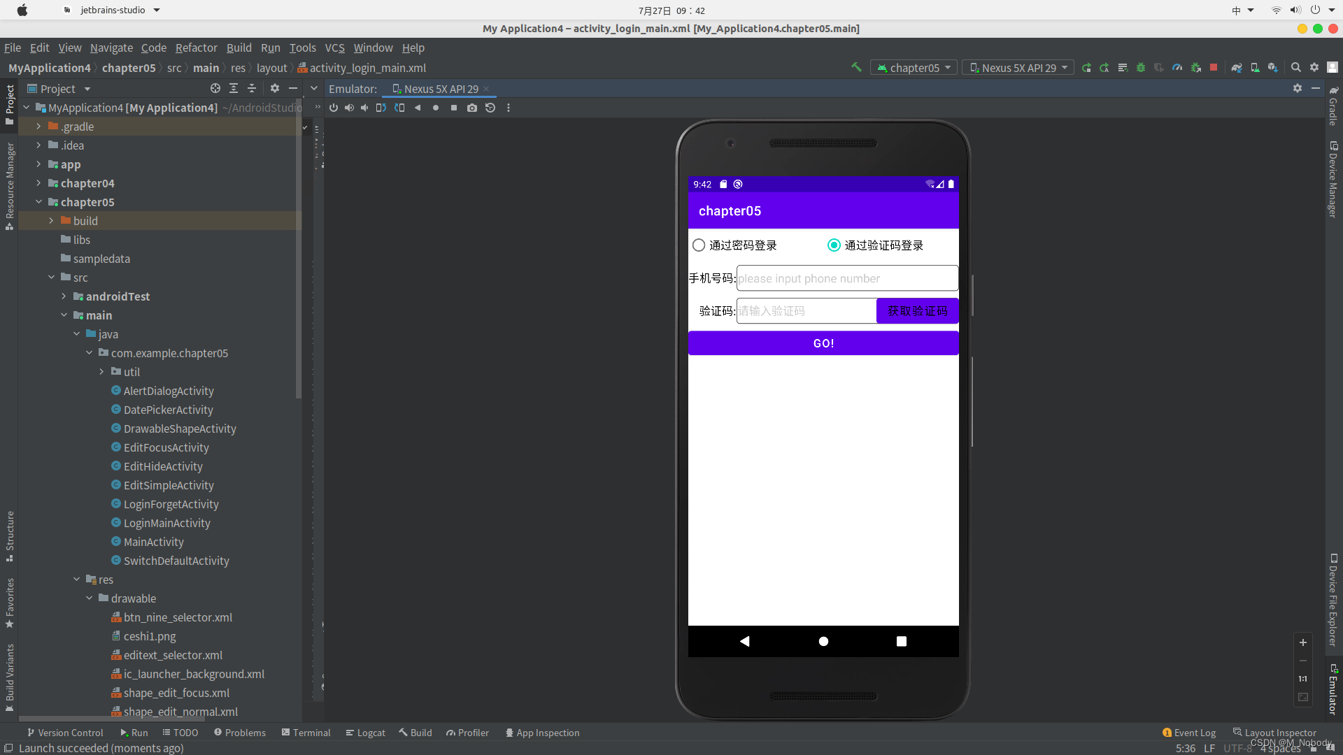Click the emulator zoom in plus control

(x=1303, y=642)
